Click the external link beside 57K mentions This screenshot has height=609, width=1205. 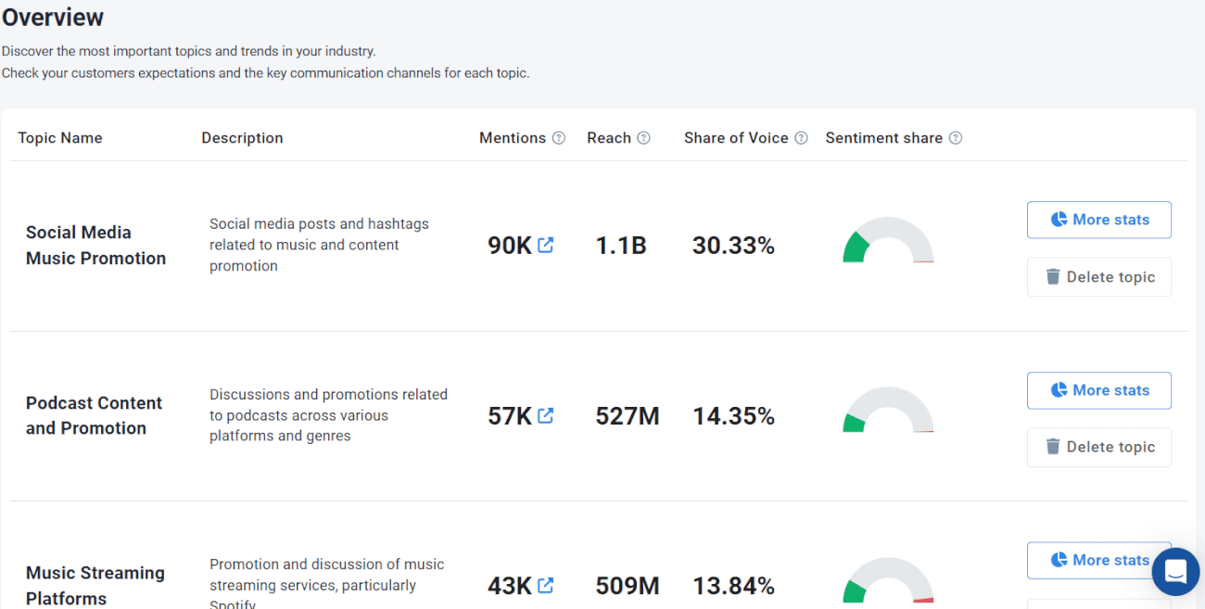[545, 415]
